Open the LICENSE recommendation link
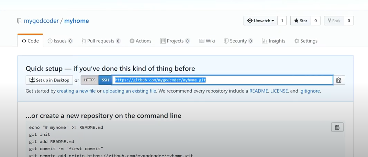The height and width of the screenshot is (157, 368). pos(279,91)
